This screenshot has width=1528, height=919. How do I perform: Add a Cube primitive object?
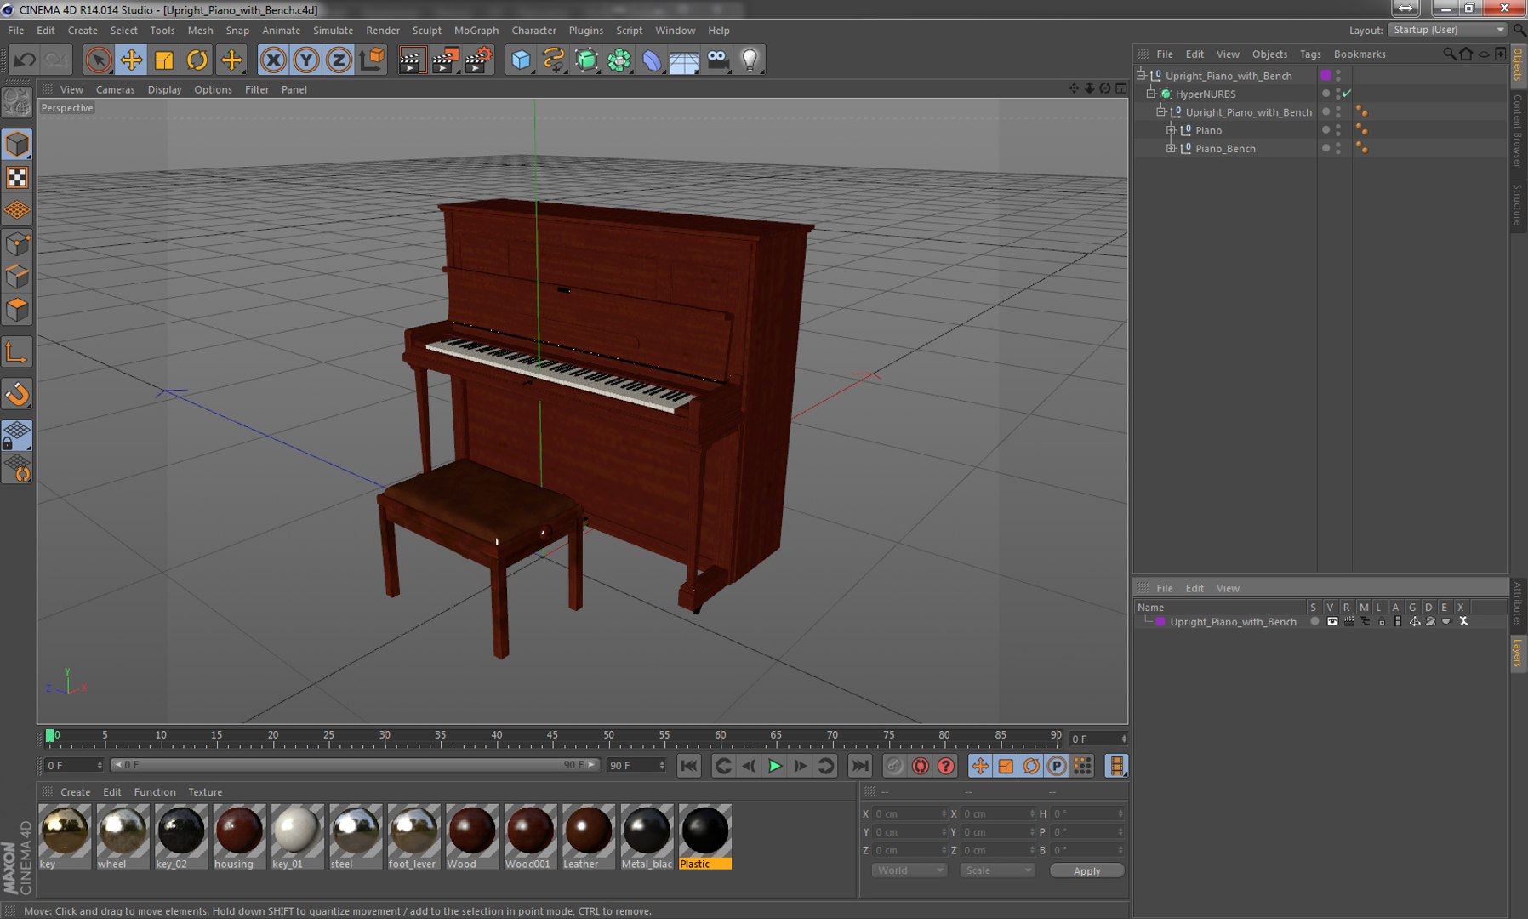pyautogui.click(x=521, y=60)
